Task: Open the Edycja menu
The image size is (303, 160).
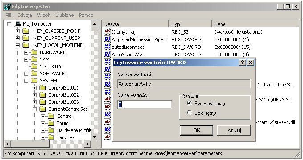Action: pos(25,15)
